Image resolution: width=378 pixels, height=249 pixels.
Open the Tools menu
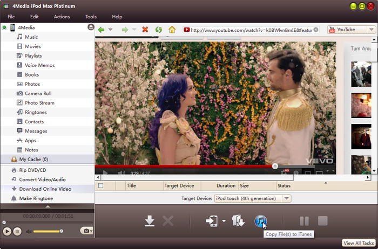pos(91,17)
